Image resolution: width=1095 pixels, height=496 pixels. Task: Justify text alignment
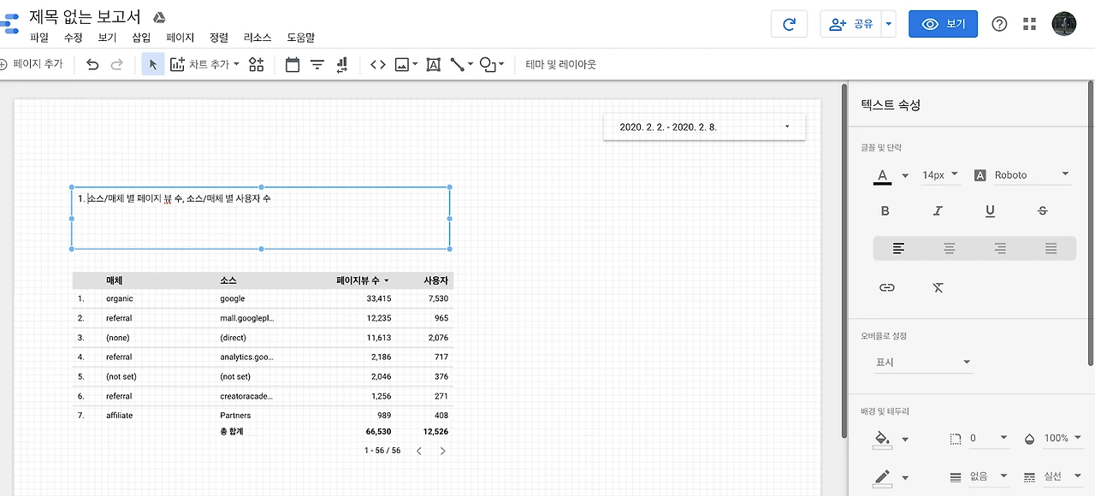1051,249
